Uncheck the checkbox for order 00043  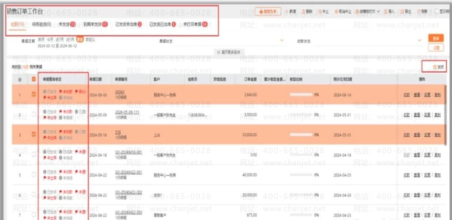click(x=34, y=94)
